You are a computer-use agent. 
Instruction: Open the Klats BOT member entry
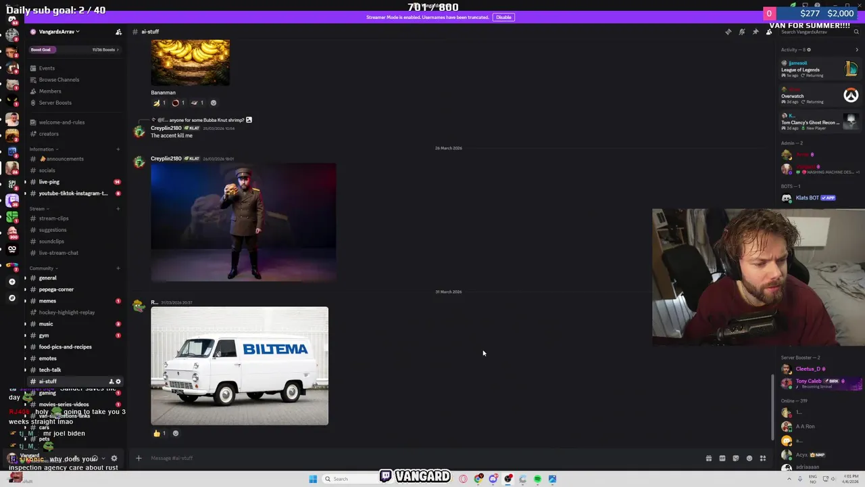click(819, 198)
